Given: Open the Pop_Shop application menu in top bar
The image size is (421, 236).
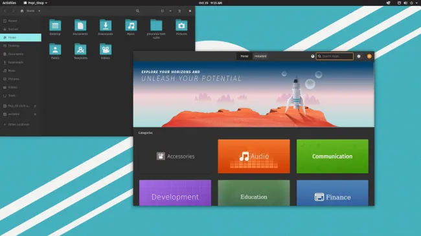Looking at the screenshot, I should click(36, 3).
